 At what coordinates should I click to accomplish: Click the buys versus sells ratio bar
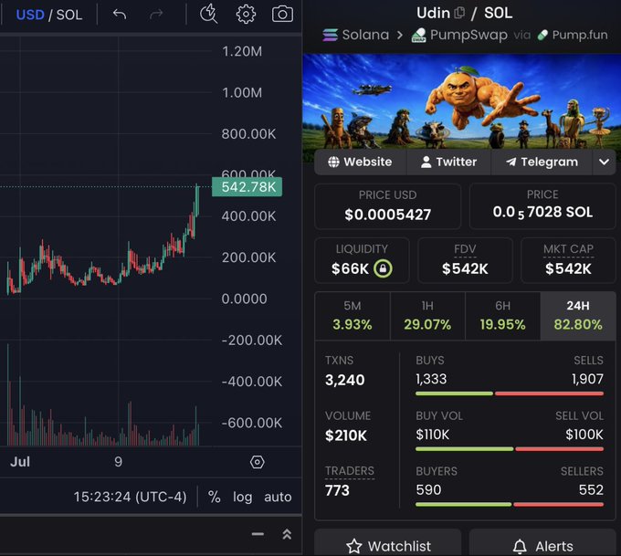click(x=510, y=393)
